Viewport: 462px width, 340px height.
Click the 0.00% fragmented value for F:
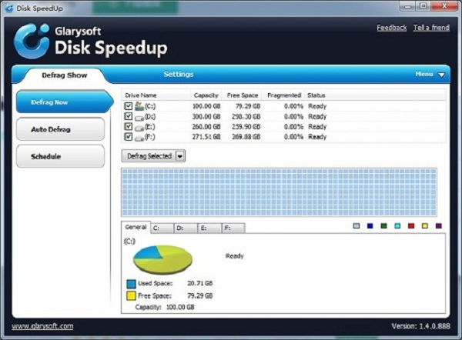click(x=293, y=137)
